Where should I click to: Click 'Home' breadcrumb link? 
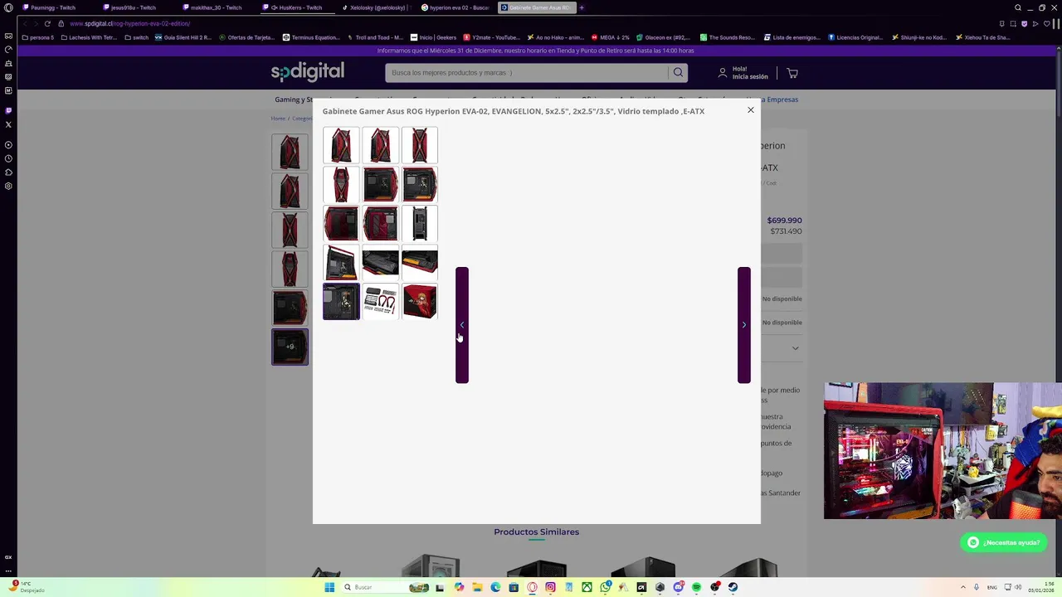278,119
